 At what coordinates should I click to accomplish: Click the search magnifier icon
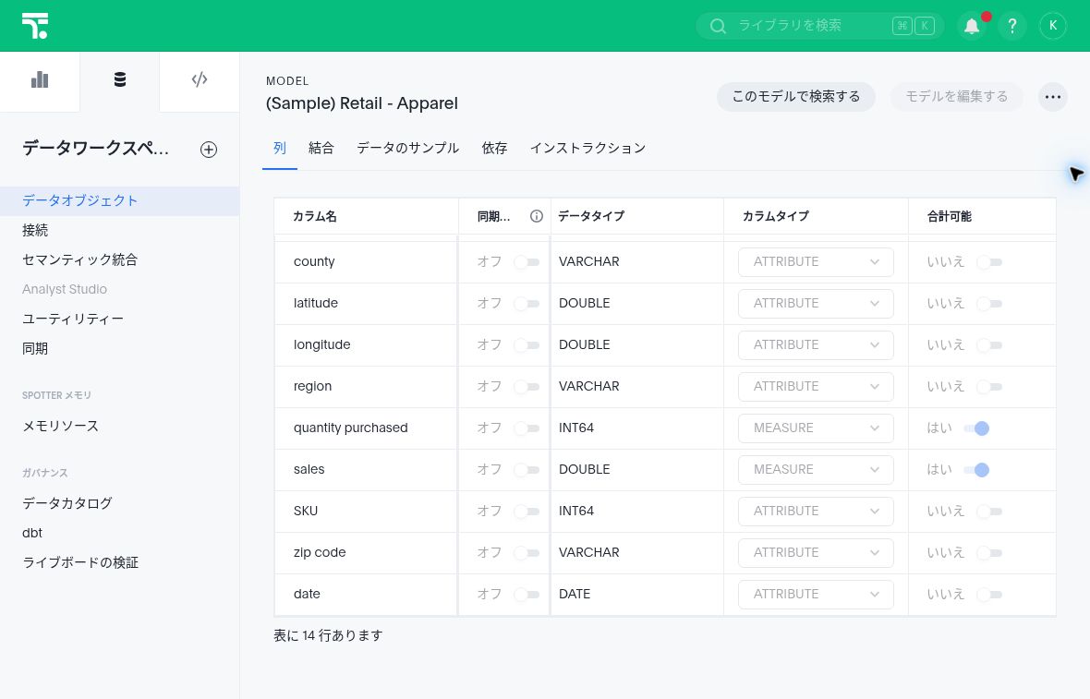tap(718, 27)
